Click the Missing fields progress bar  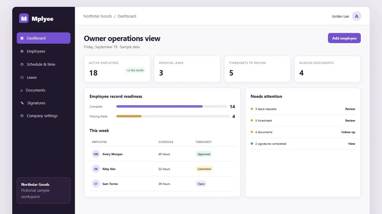[173, 116]
